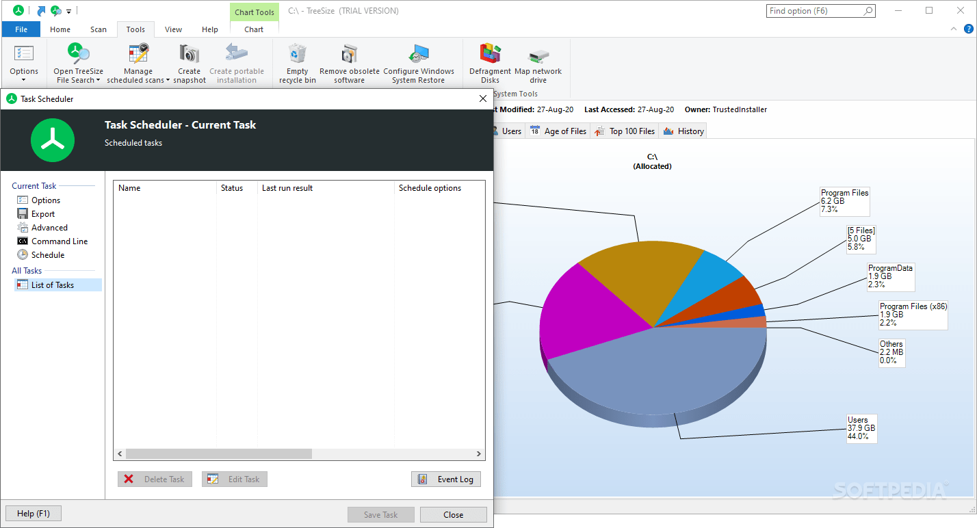Open the History tab
Viewport: 977px width, 528px height.
[x=688, y=131]
